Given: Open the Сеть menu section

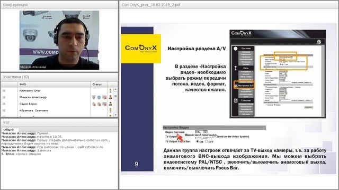Looking at the screenshot, I should pos(246,68).
